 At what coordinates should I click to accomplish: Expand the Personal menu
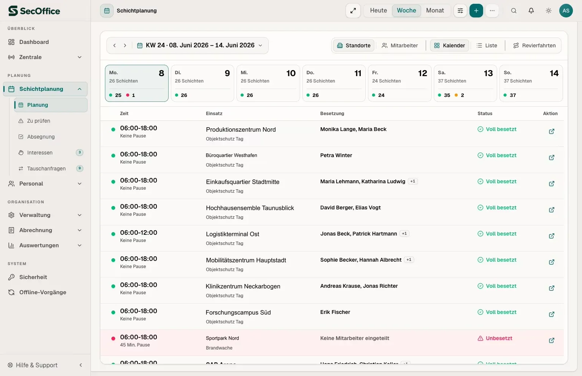click(x=45, y=184)
